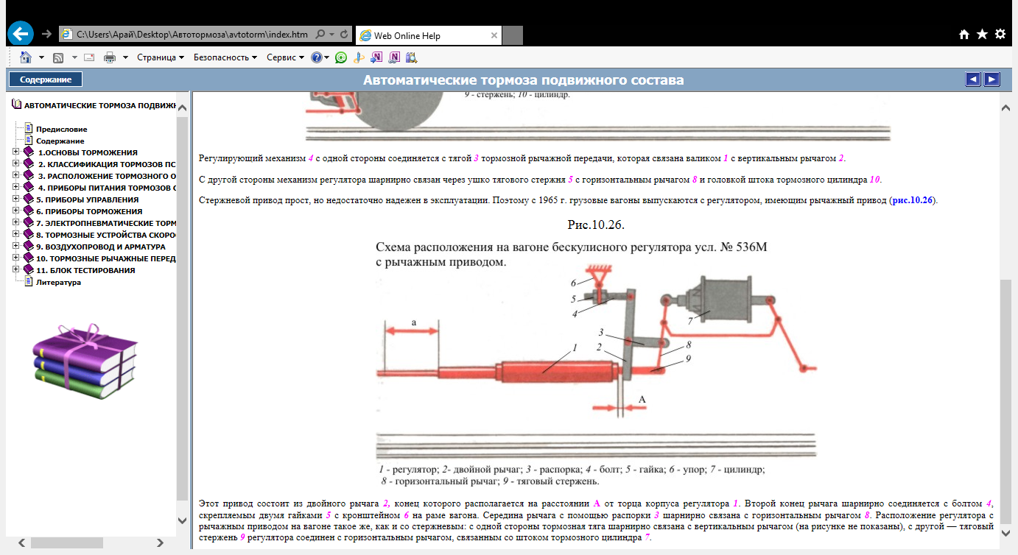Select 5. ПРИБОРЫ УПРАВЛЕНИЯ tree item

(x=87, y=199)
